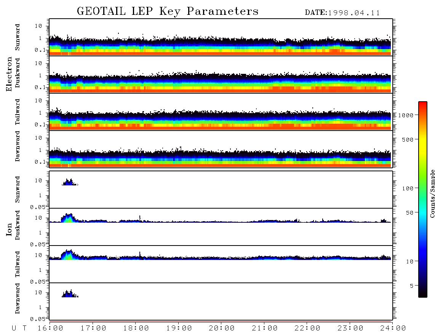Click the Electron Tailward spectrogram panel
The image size is (435, 335).
(221, 112)
